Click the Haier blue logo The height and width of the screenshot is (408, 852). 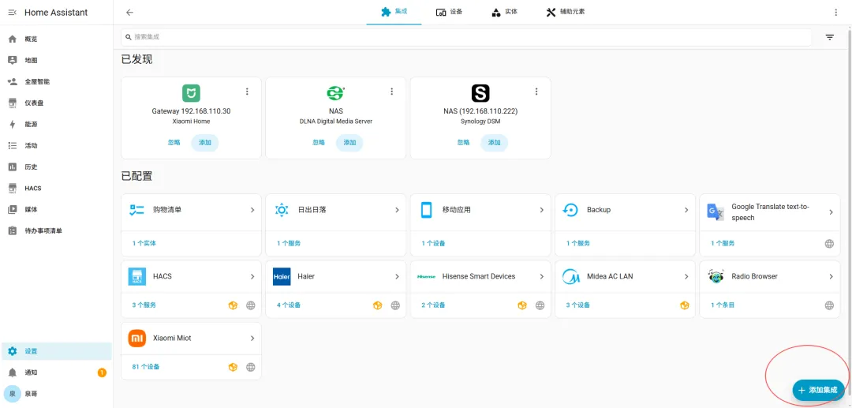click(x=282, y=276)
